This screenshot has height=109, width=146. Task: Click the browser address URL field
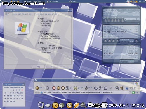(x=86, y=92)
